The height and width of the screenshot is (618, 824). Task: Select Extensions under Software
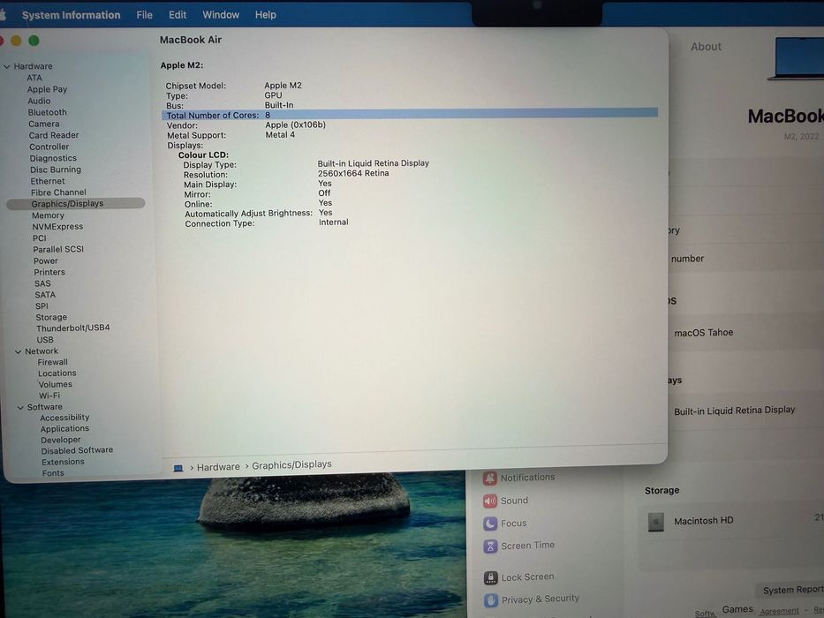coord(63,462)
